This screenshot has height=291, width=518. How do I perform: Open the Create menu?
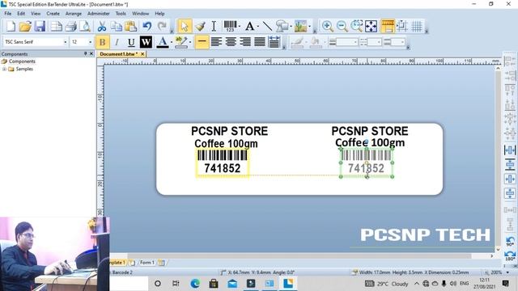53,14
